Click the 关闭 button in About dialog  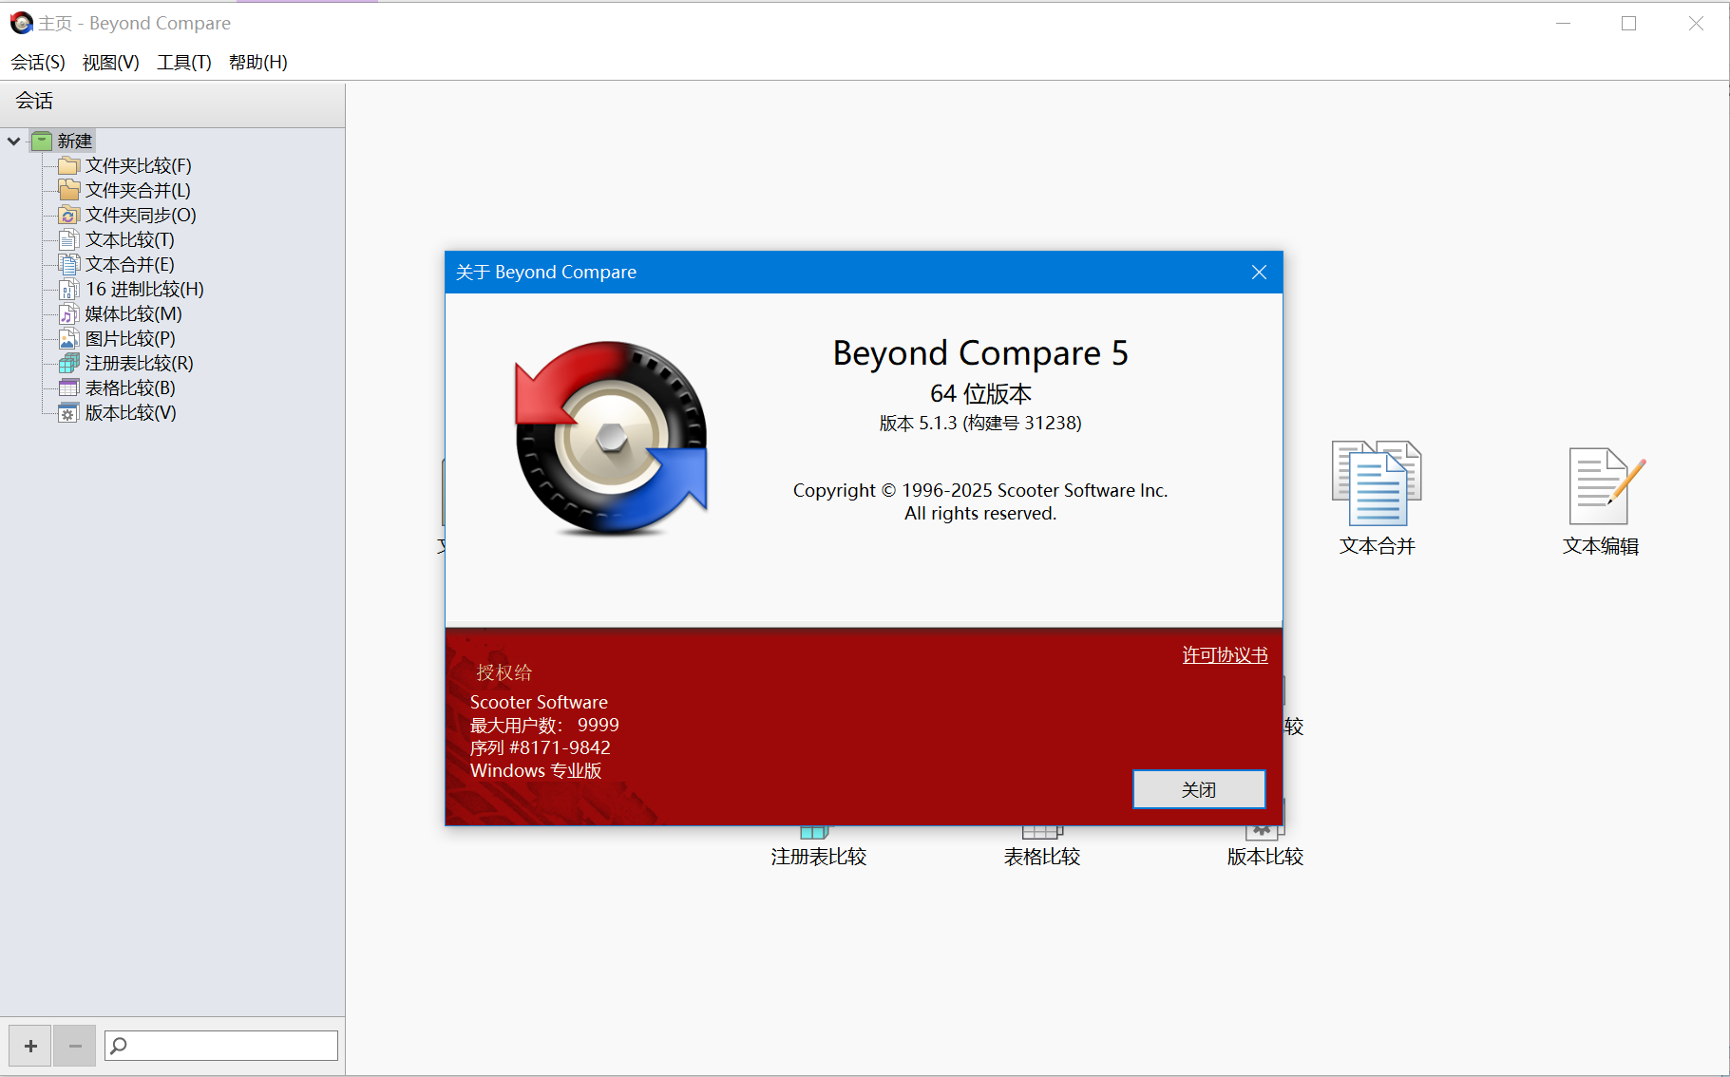(1198, 789)
